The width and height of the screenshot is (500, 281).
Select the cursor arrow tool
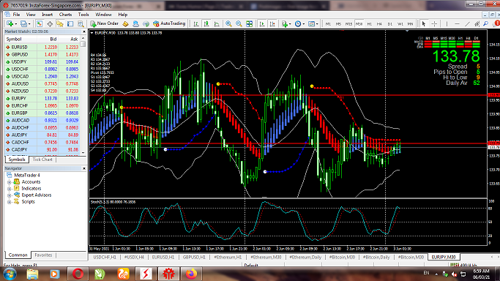[424, 23]
